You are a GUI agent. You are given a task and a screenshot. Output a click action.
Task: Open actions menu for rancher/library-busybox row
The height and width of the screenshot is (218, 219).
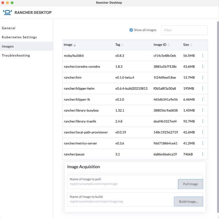pyautogui.click(x=203, y=110)
